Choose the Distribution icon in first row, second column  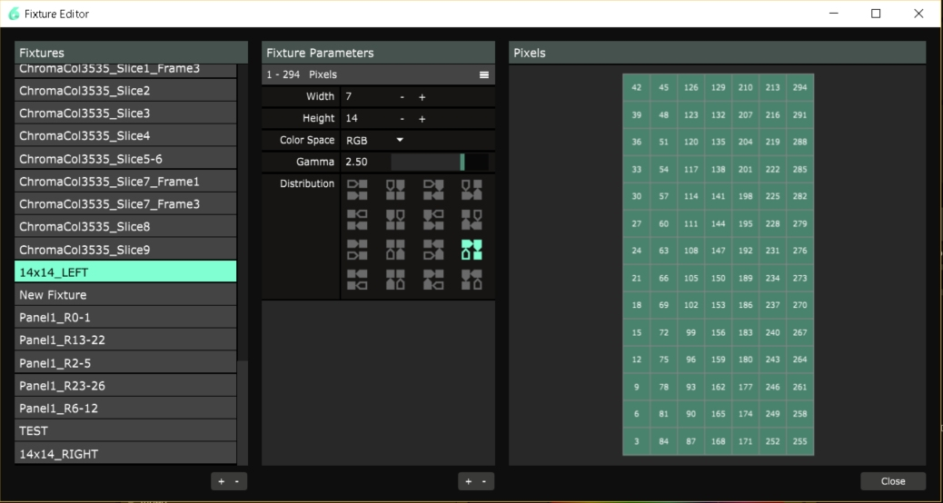click(x=395, y=189)
